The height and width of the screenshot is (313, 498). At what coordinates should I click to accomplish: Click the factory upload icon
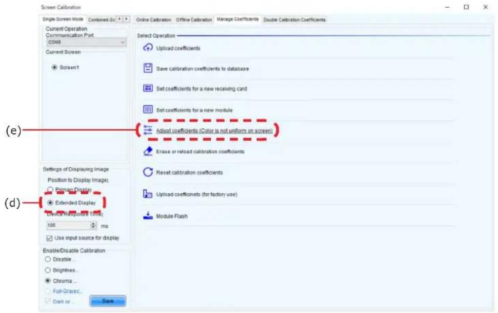point(148,194)
